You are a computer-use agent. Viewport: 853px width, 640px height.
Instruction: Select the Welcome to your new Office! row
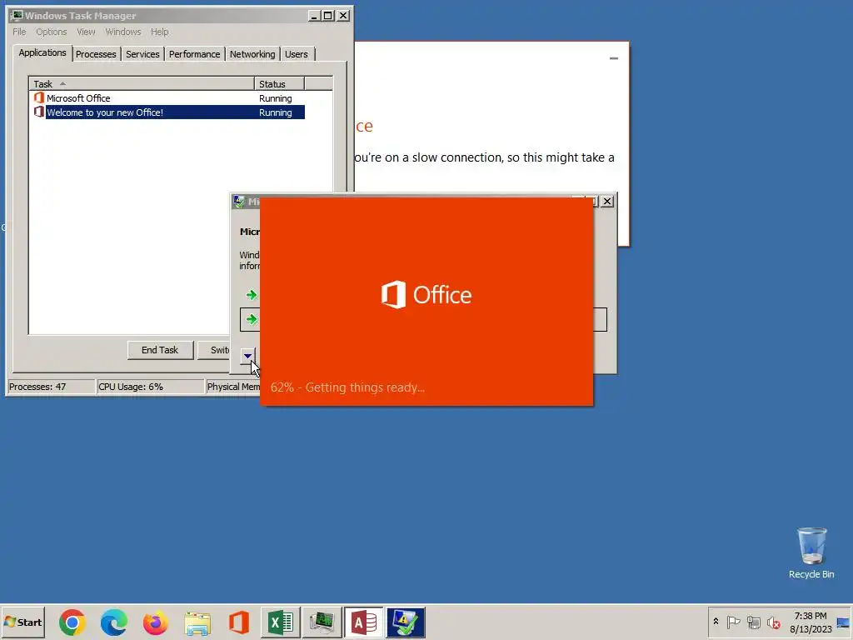[167, 112]
